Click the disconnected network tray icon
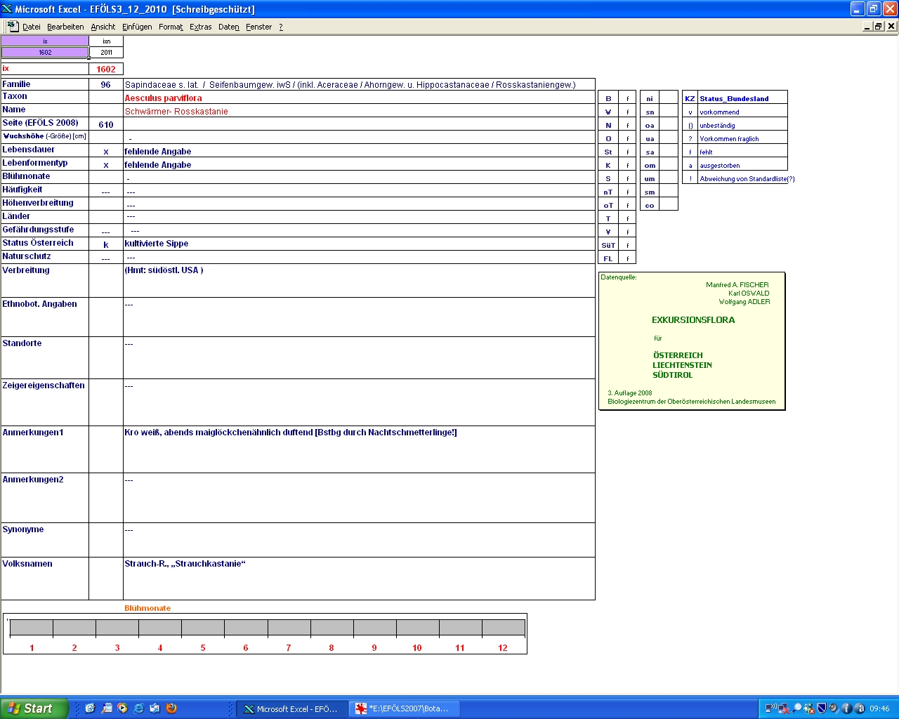Image resolution: width=899 pixels, height=719 pixels. [784, 708]
